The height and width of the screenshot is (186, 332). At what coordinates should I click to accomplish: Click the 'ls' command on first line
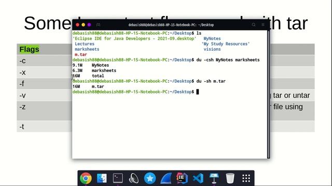pyautogui.click(x=199, y=33)
